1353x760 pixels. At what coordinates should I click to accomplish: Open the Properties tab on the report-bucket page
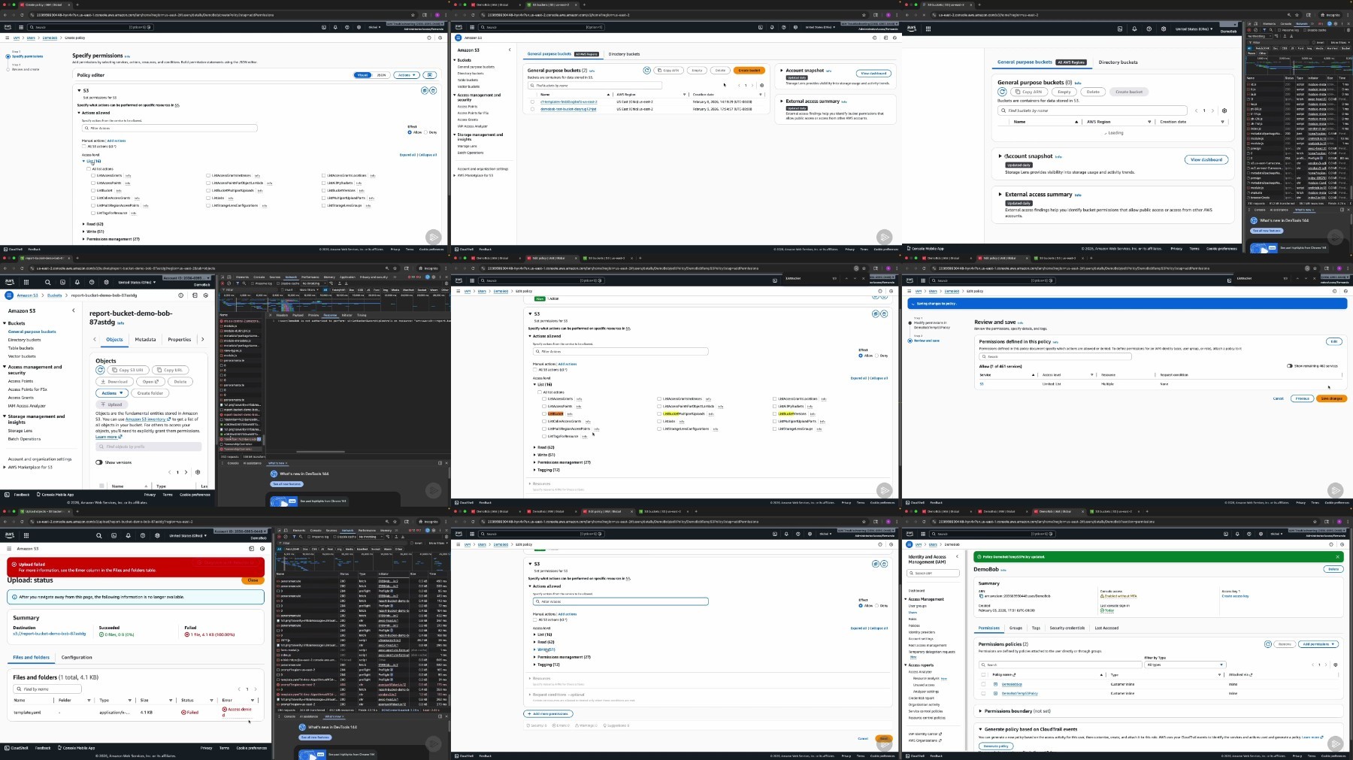[x=179, y=340]
